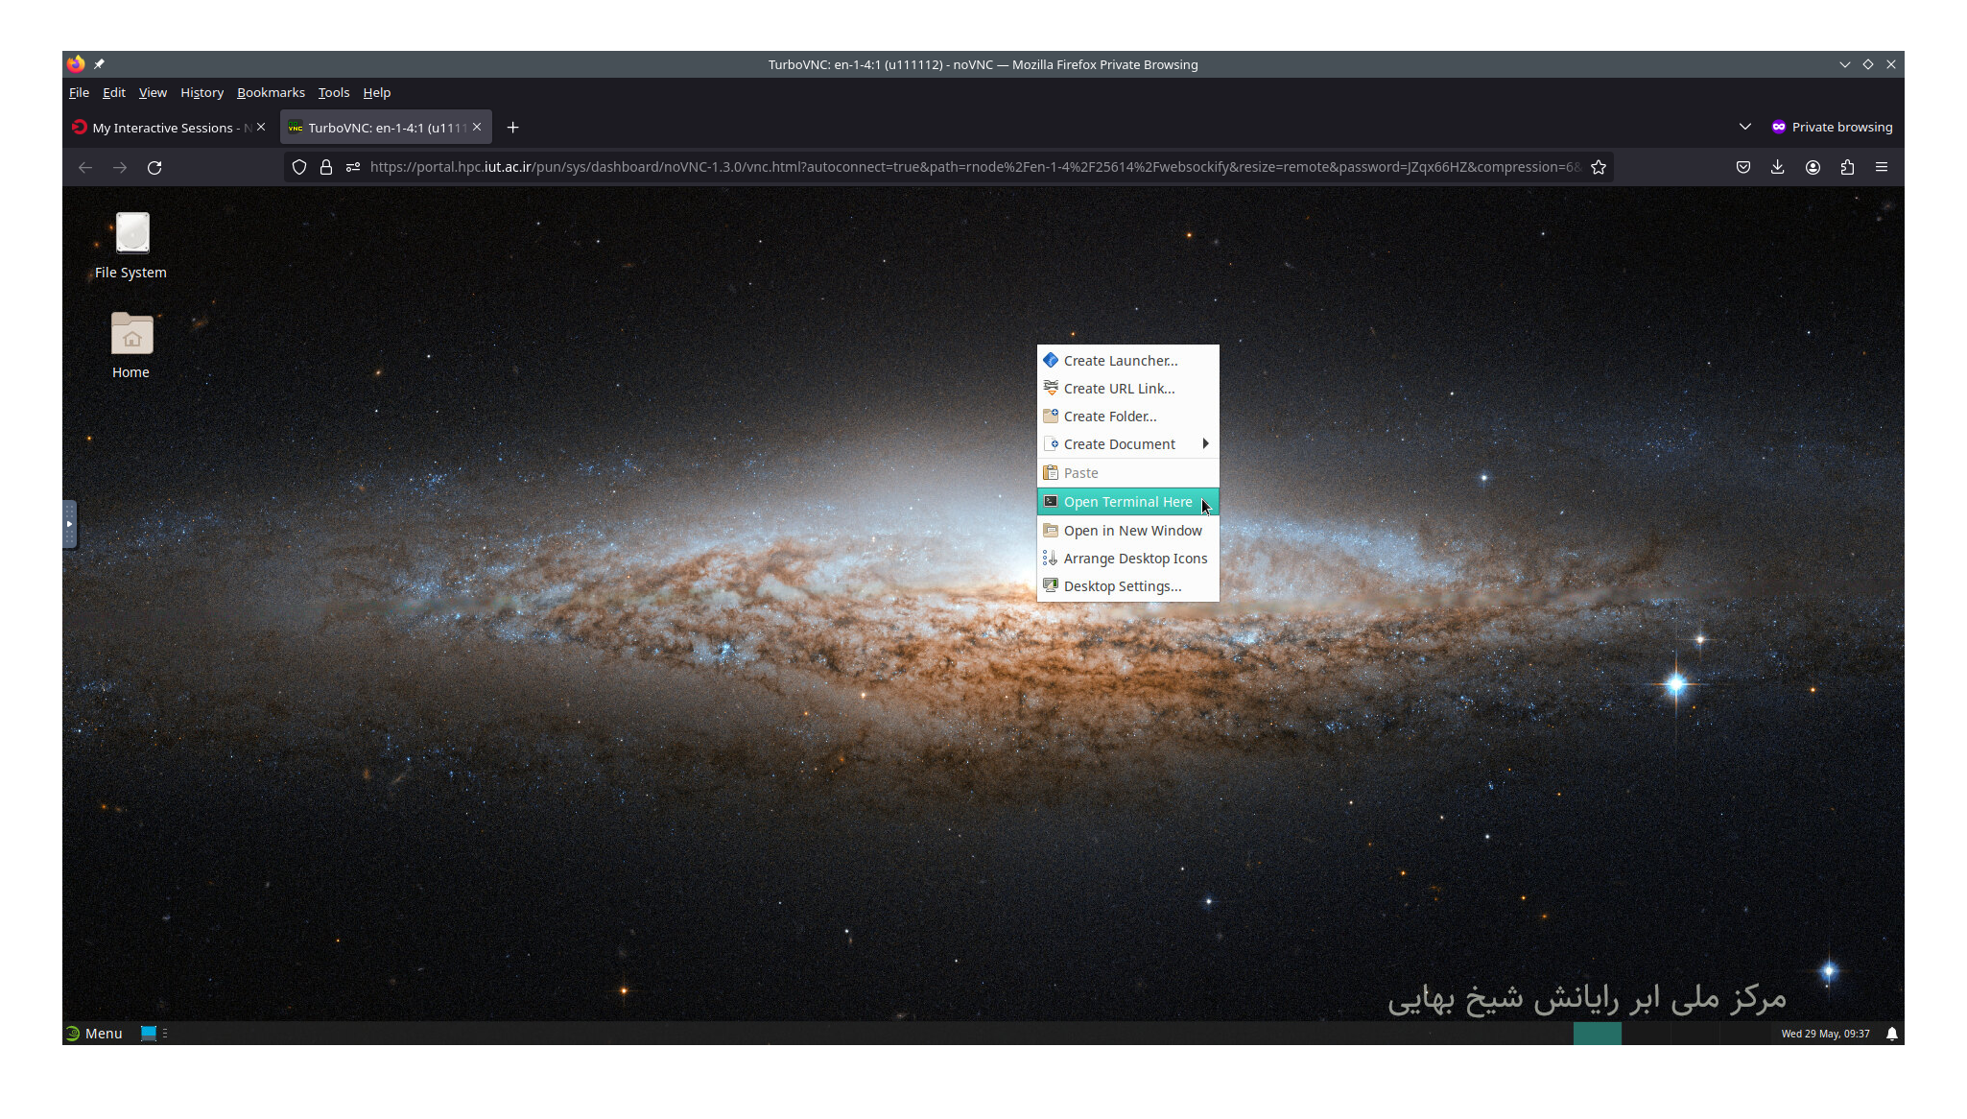1967x1119 pixels.
Task: Click the Desktop Settings option
Action: click(1123, 585)
